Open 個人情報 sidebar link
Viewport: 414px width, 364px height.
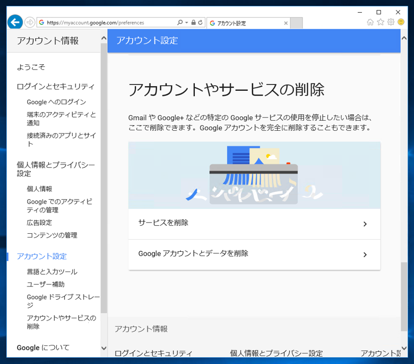point(39,189)
